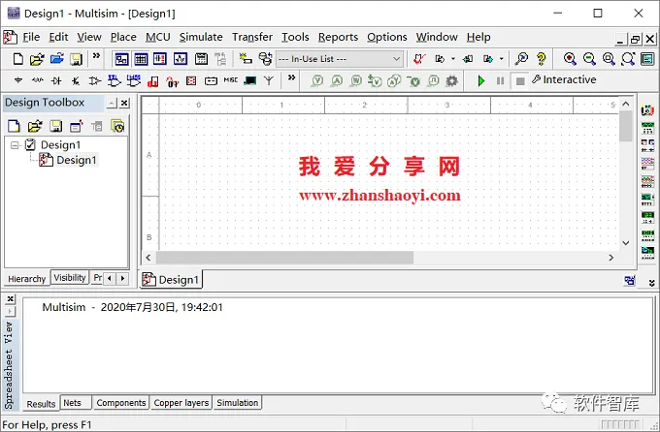Toggle the Full screen view icon
Viewport: 660px width, 432px height.
tap(647, 59)
